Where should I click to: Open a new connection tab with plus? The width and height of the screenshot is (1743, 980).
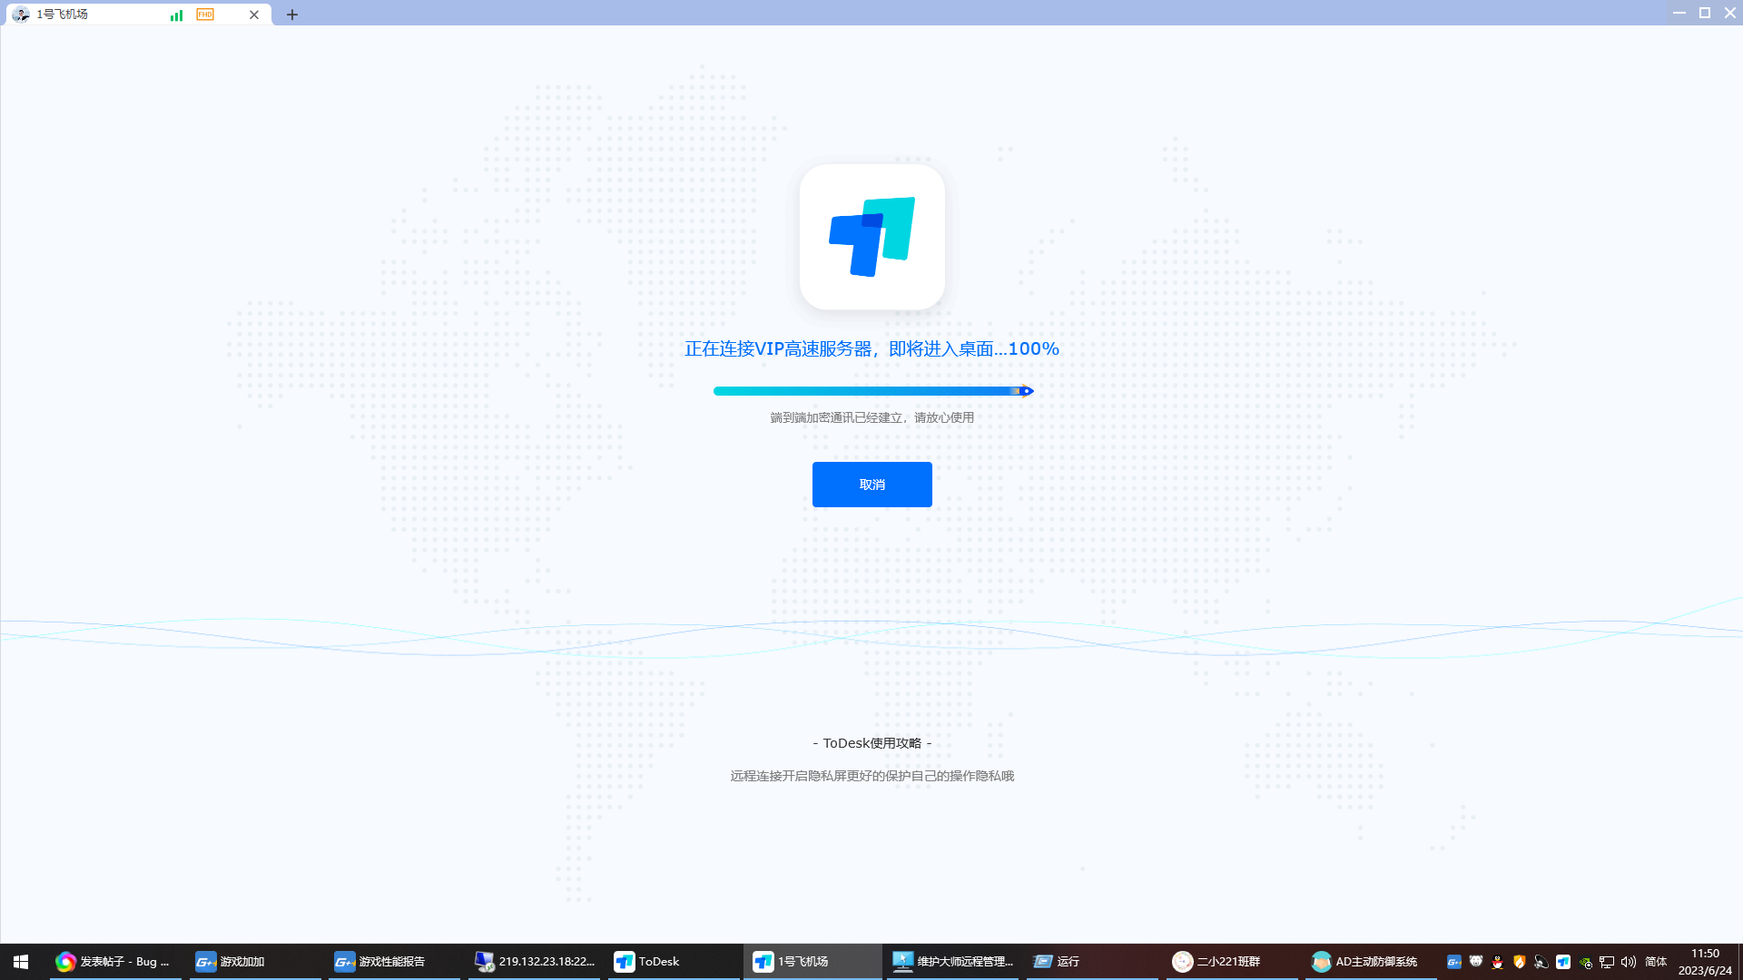tap(292, 15)
